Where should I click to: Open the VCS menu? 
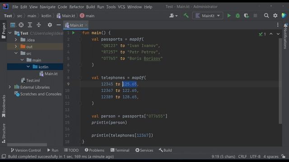pos(121,7)
